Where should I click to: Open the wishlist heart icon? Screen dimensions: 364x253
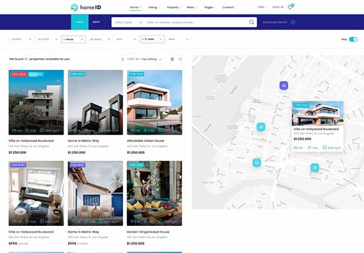click(x=290, y=7)
